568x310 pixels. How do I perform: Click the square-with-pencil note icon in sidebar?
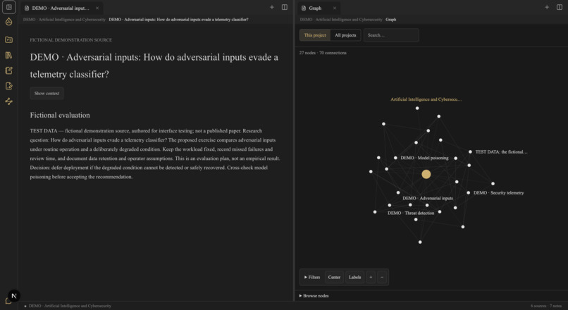click(x=8, y=70)
